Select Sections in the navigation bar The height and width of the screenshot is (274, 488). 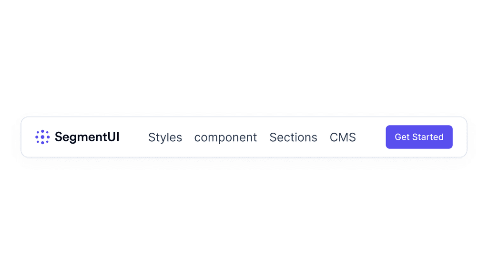pyautogui.click(x=293, y=137)
